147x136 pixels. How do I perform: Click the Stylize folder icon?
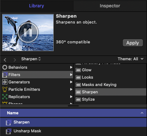coord(78,100)
